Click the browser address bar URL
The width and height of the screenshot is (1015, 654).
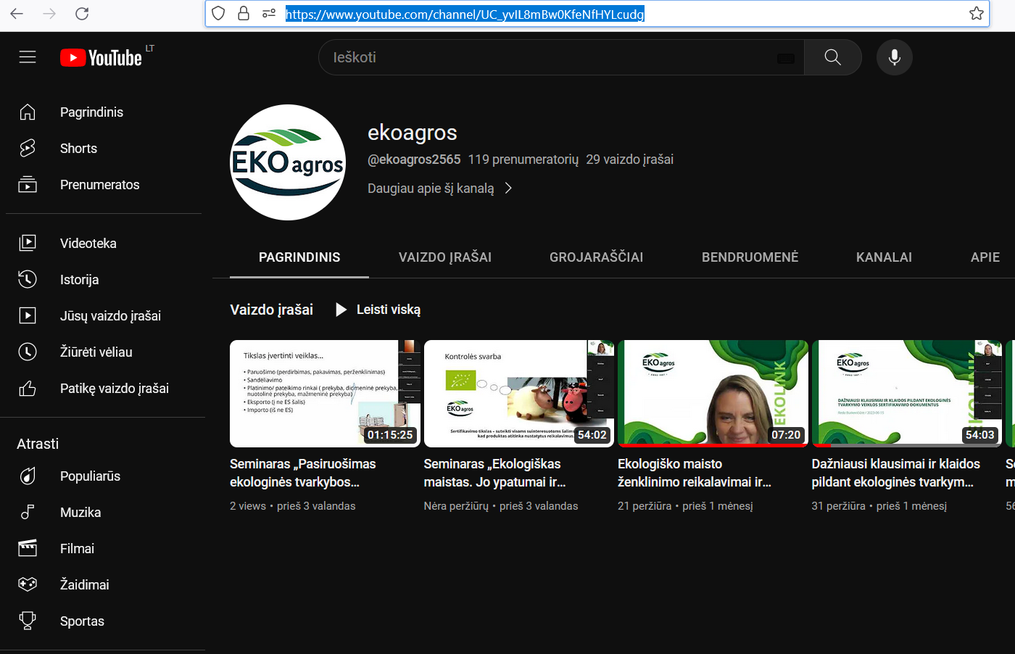point(465,14)
